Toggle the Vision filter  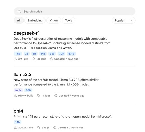[x=53, y=20]
